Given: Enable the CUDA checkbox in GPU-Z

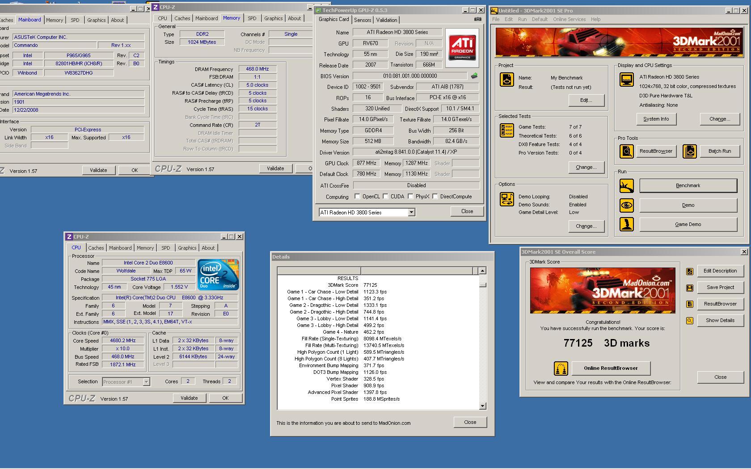Looking at the screenshot, I should point(385,197).
